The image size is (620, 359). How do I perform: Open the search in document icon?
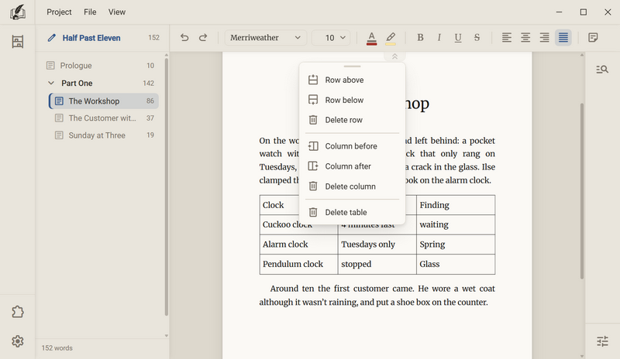(x=602, y=70)
